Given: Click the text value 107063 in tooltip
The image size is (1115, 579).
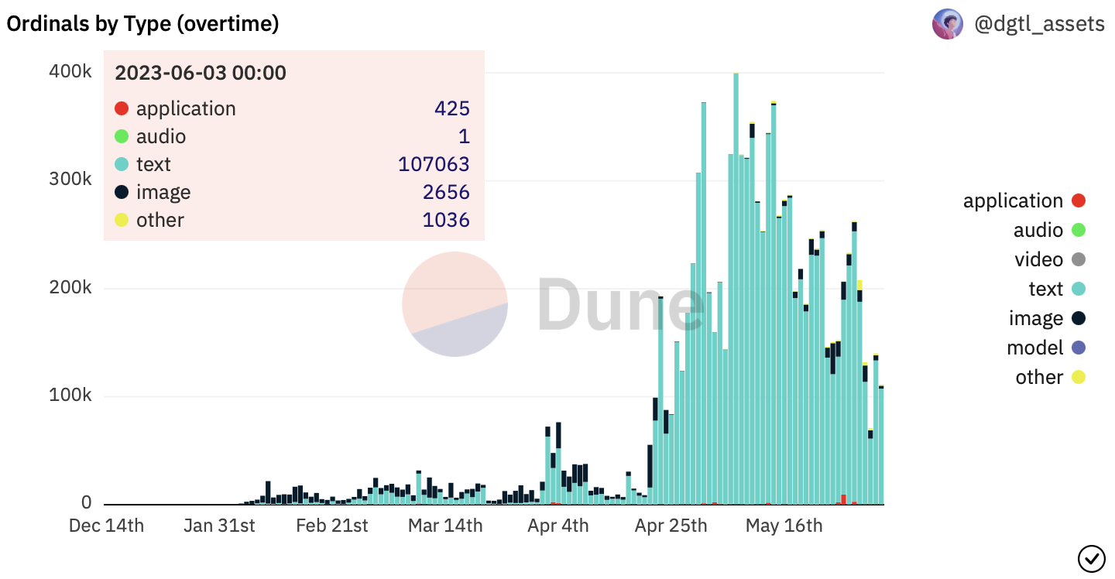Looking at the screenshot, I should pos(434,164).
